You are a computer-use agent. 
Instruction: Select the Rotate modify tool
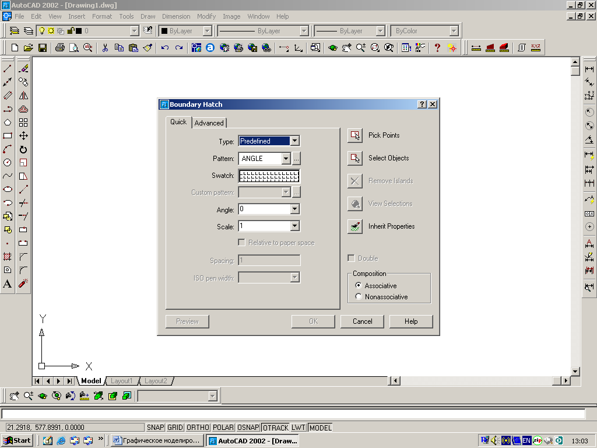pos(23,149)
